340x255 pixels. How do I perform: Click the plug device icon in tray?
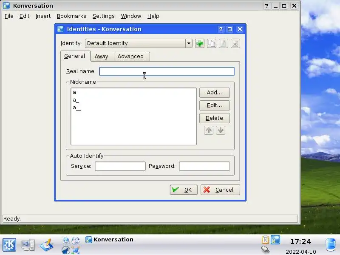[265, 250]
